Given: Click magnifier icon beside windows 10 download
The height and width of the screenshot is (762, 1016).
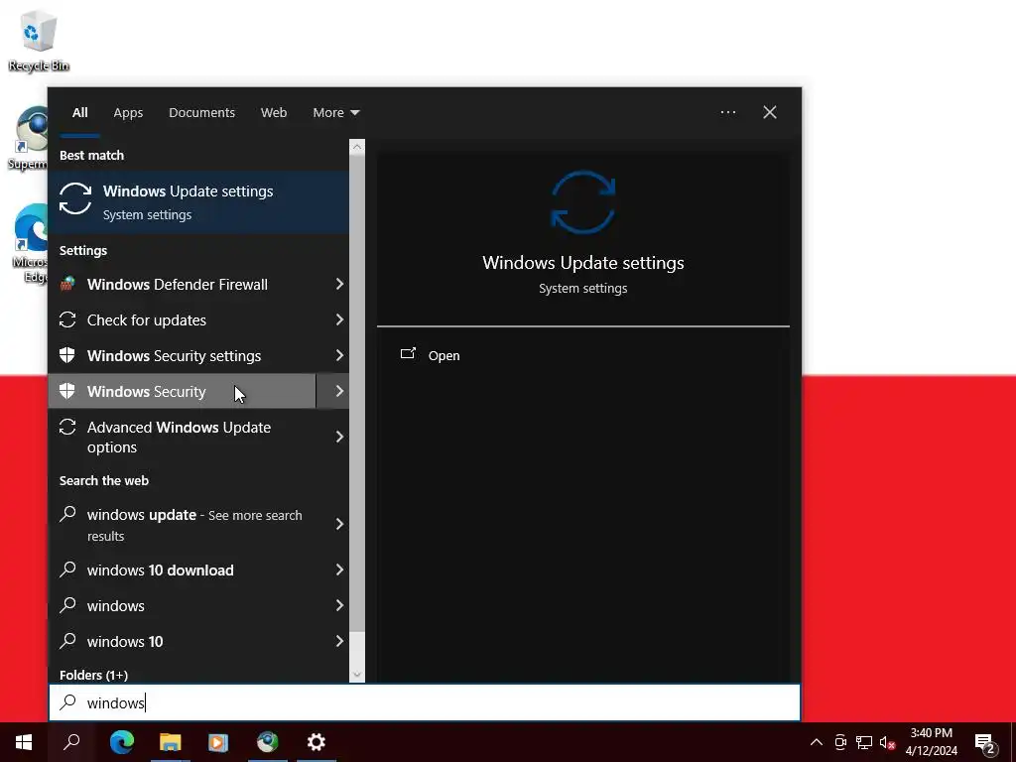Looking at the screenshot, I should pyautogui.click(x=67, y=570).
